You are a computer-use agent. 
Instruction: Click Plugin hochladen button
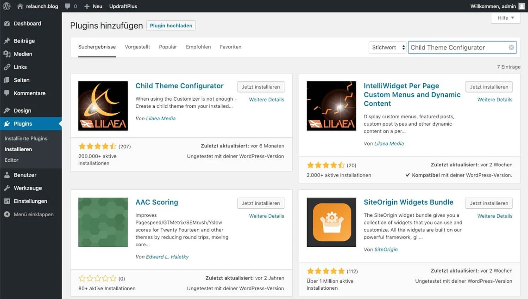pyautogui.click(x=171, y=26)
